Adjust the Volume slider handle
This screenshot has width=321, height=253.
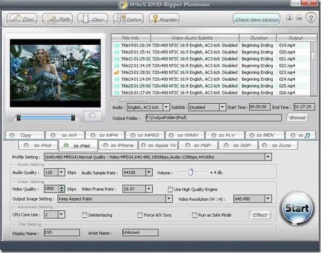(x=191, y=172)
